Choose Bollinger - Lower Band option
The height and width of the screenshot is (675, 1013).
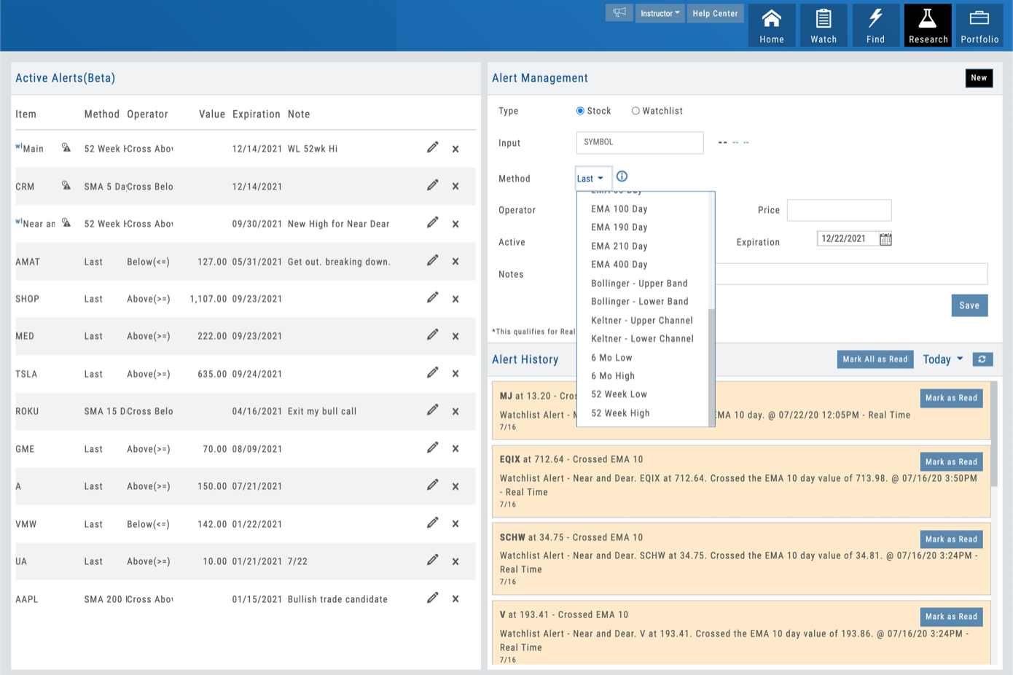(x=640, y=302)
